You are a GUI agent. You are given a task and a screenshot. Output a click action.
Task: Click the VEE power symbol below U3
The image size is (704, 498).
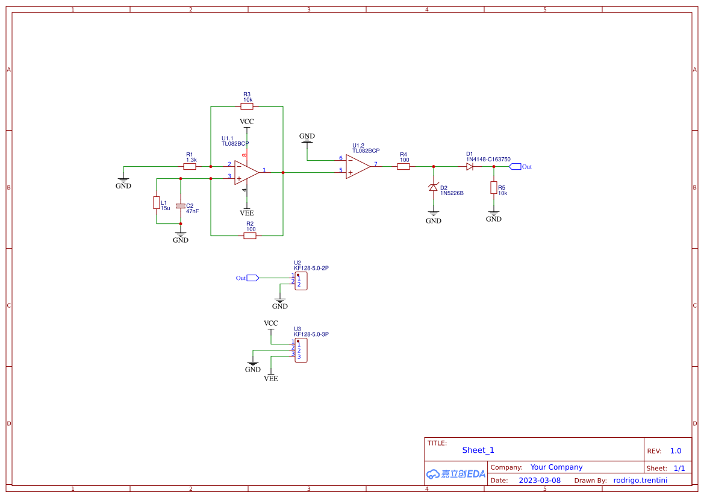click(271, 375)
